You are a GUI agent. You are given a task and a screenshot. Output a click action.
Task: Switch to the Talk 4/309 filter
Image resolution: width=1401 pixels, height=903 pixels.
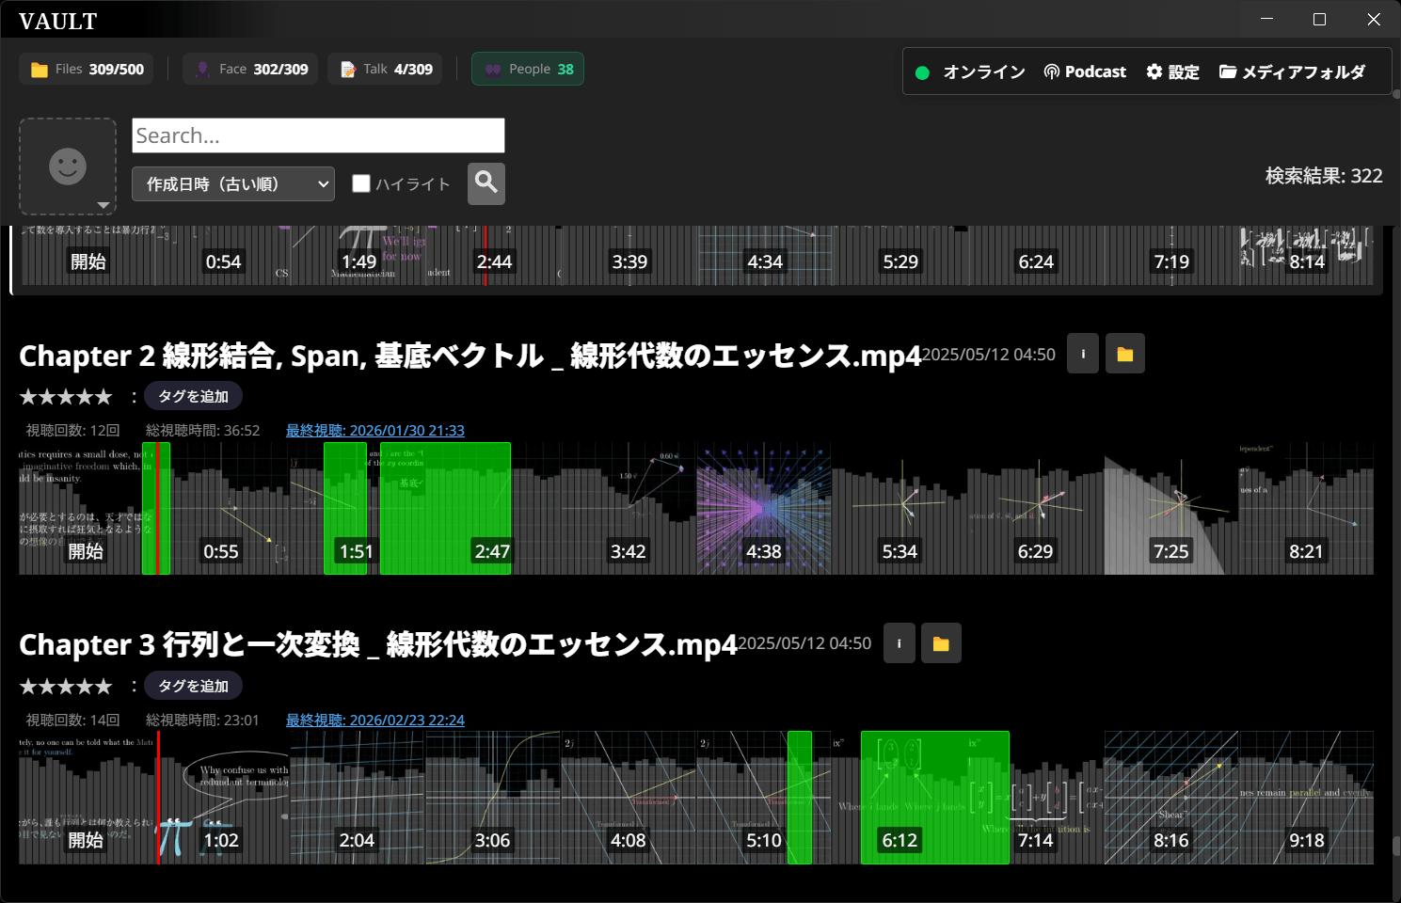click(x=386, y=69)
